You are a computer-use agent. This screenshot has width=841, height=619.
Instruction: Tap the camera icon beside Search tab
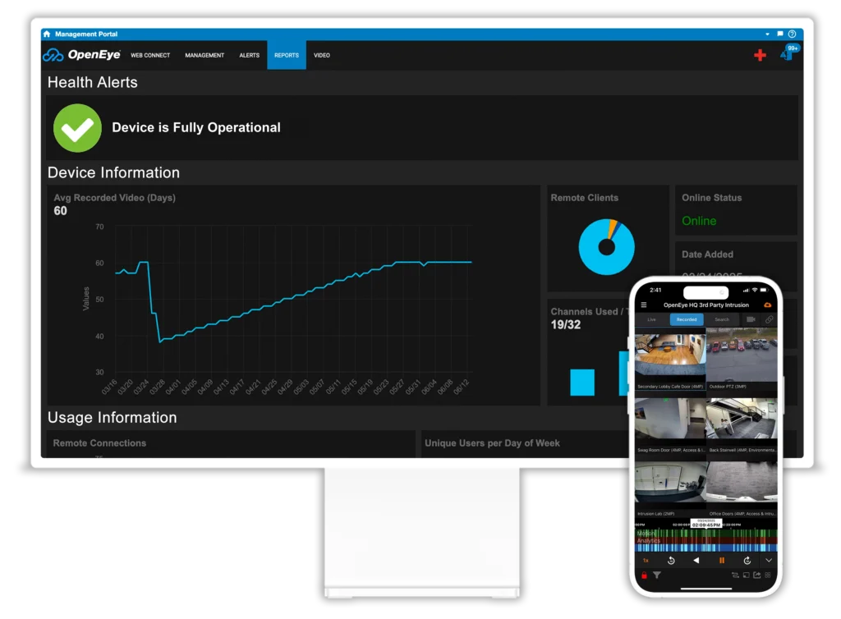coord(751,319)
